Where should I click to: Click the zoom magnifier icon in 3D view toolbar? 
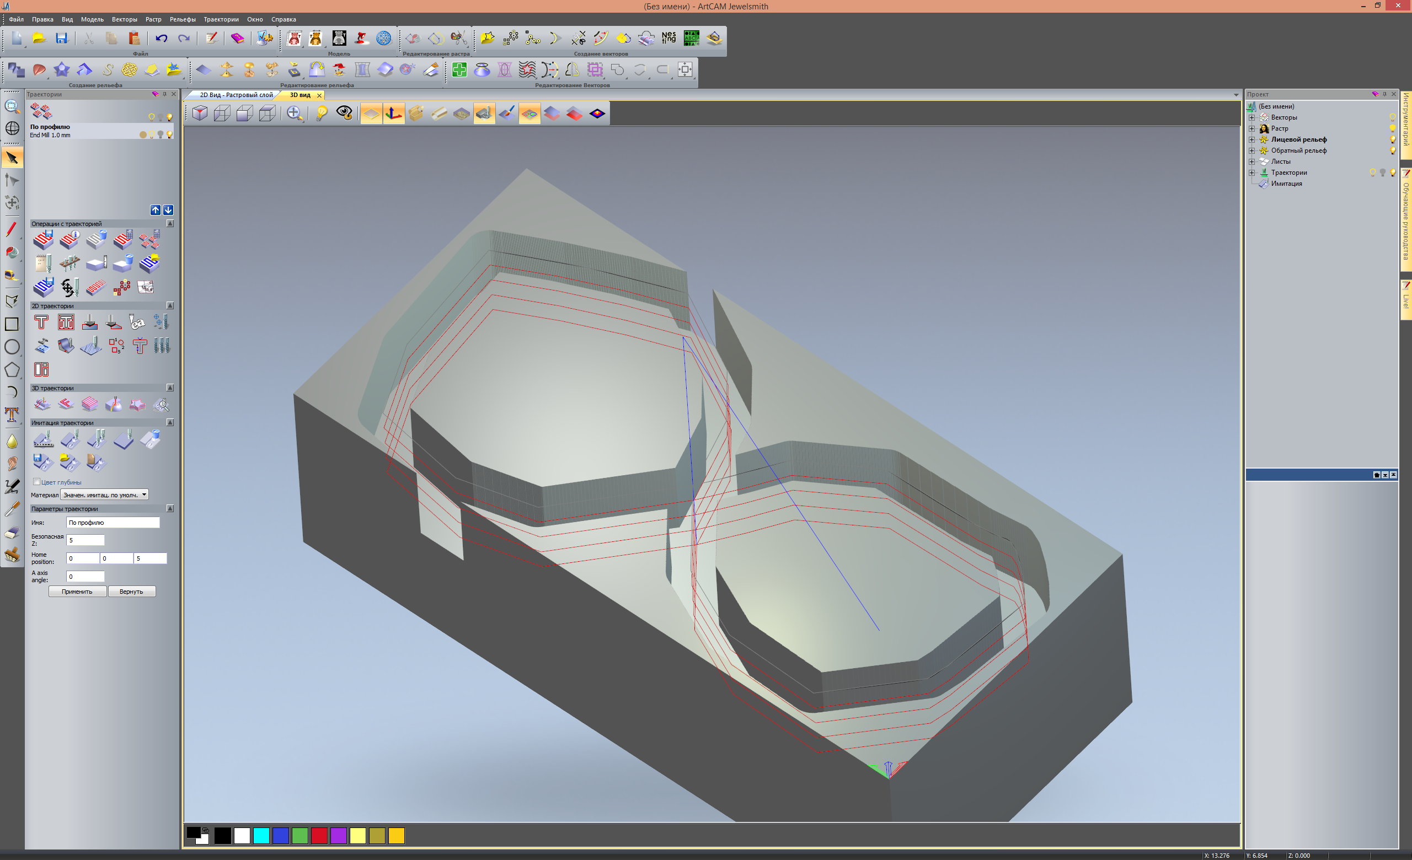tap(294, 114)
